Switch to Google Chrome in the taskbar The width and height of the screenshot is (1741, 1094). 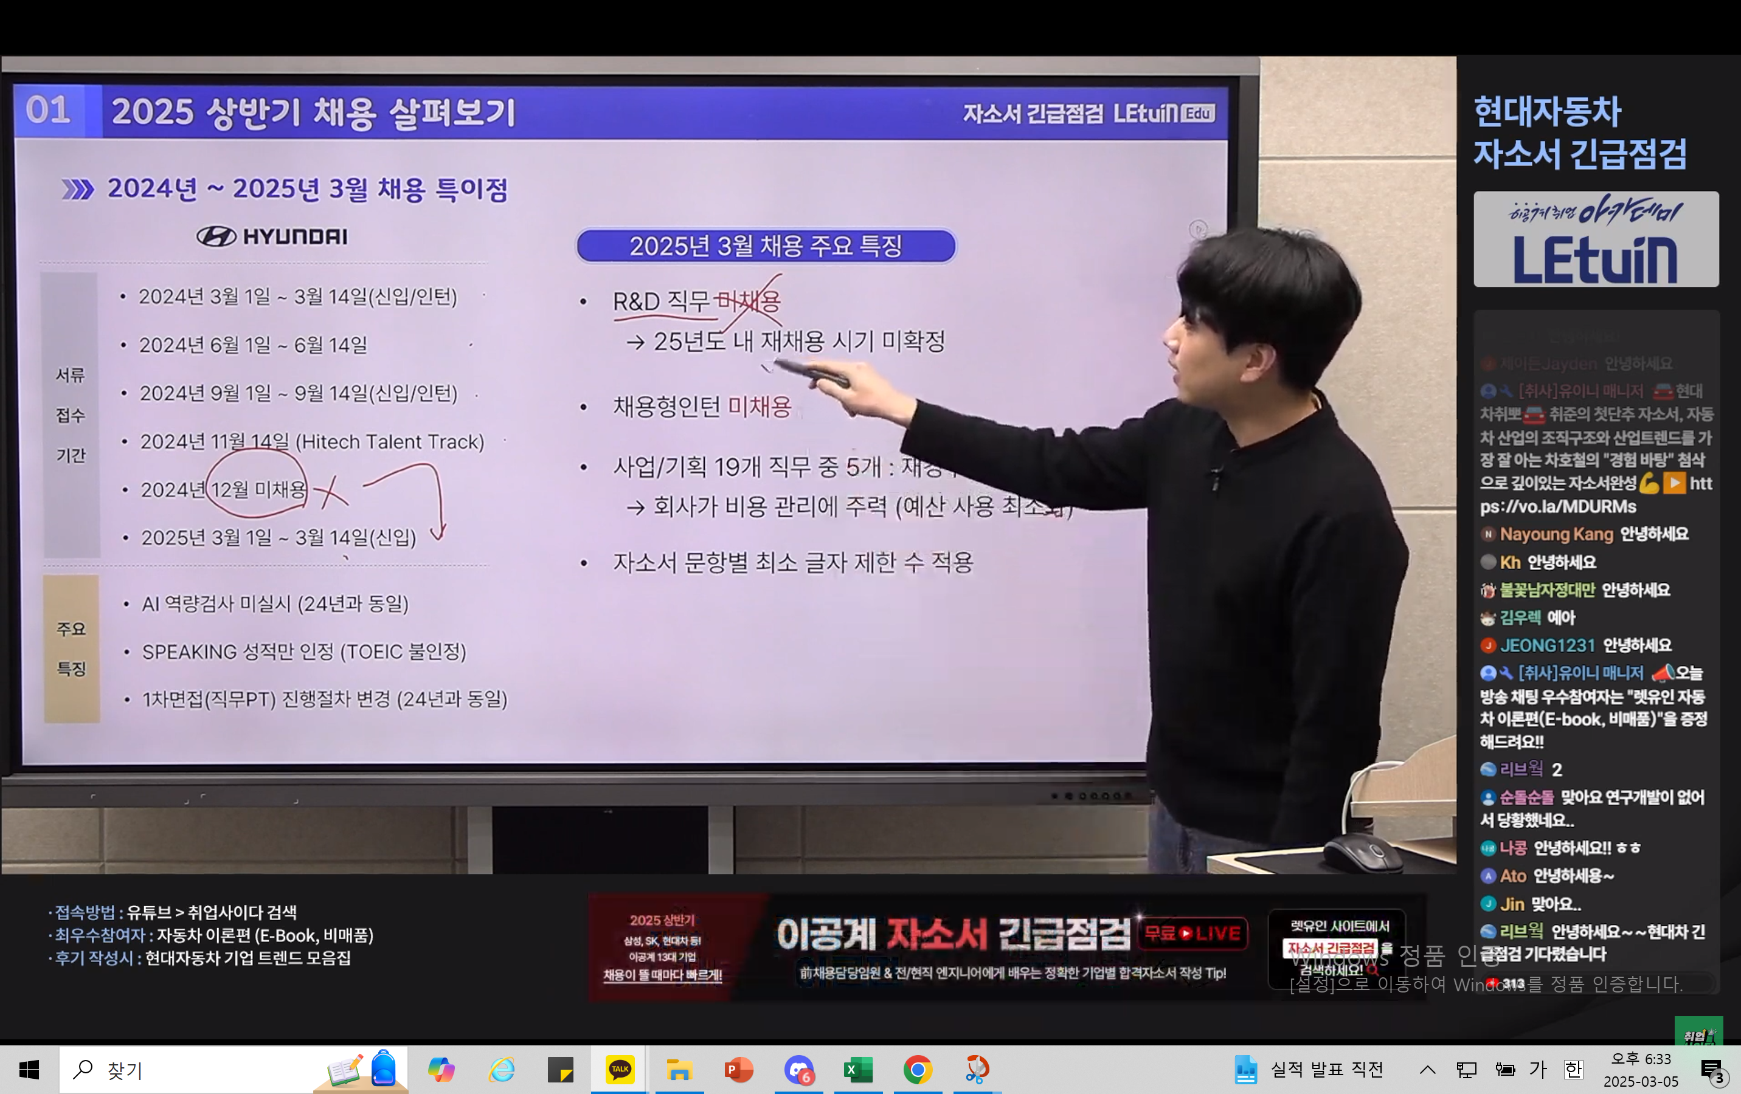[917, 1070]
